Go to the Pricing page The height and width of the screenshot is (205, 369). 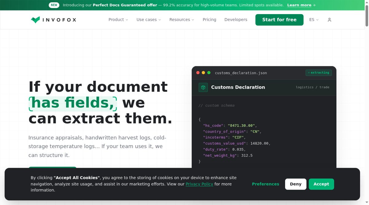209,20
